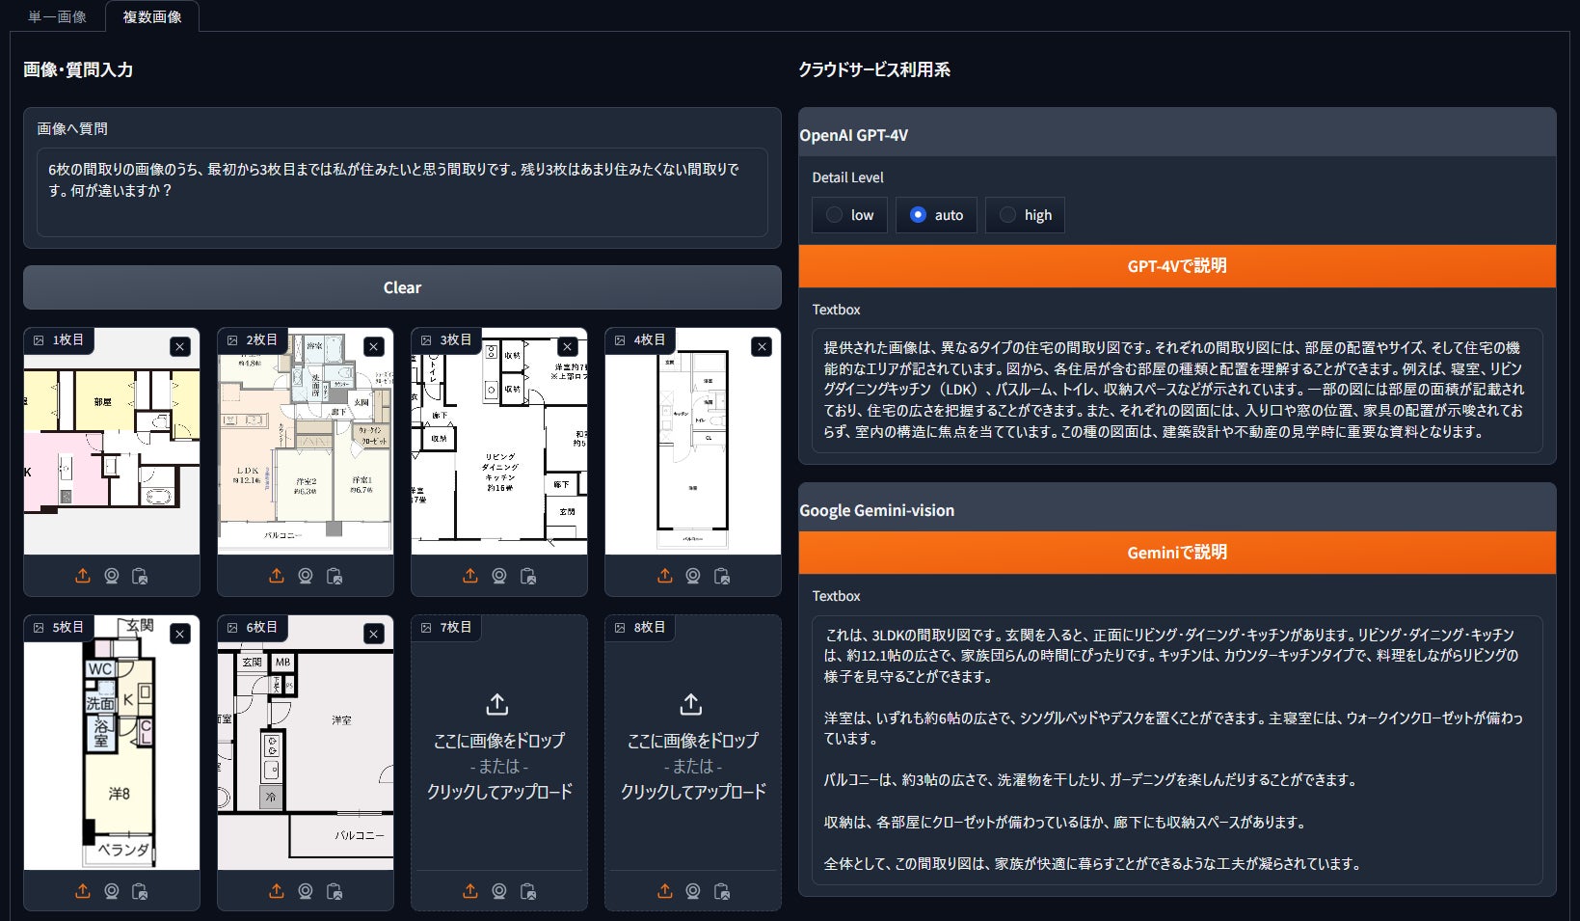Enable the high detail level option
The height and width of the screenshot is (921, 1580).
(1008, 215)
